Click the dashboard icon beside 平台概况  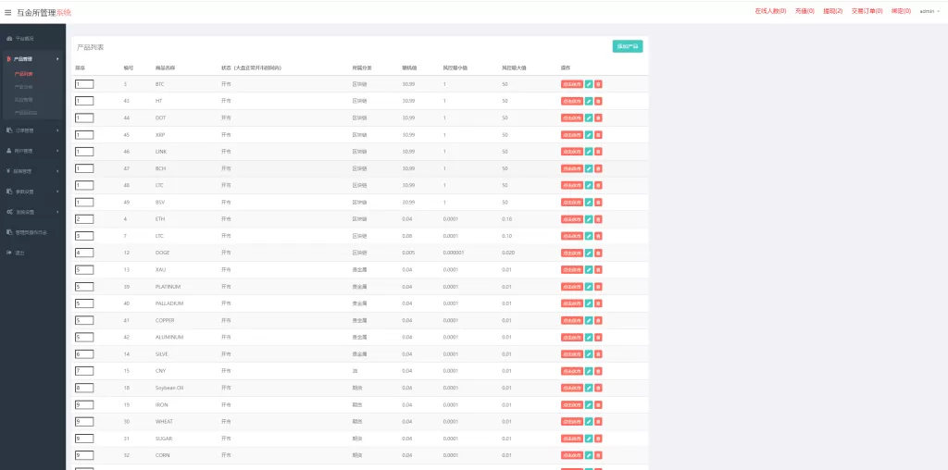[9, 39]
